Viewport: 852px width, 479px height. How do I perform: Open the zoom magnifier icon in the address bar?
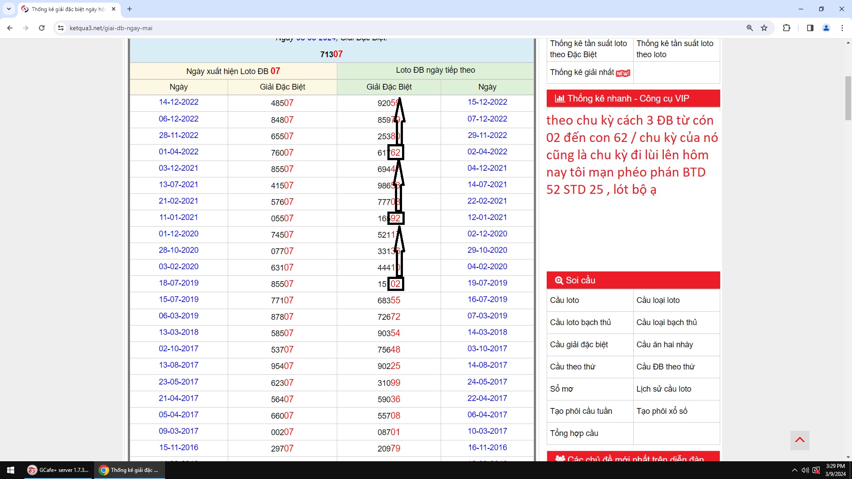click(x=749, y=28)
